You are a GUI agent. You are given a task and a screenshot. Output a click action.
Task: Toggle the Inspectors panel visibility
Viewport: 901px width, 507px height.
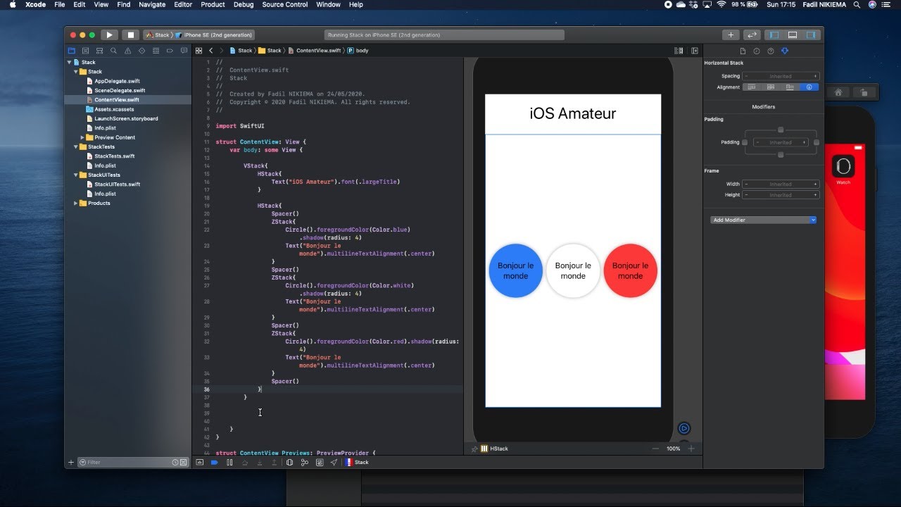[x=810, y=35]
